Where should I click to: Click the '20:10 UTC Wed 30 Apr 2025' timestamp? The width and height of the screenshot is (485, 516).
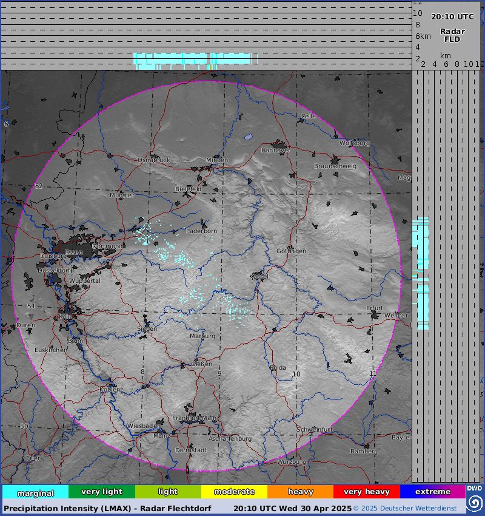292,508
